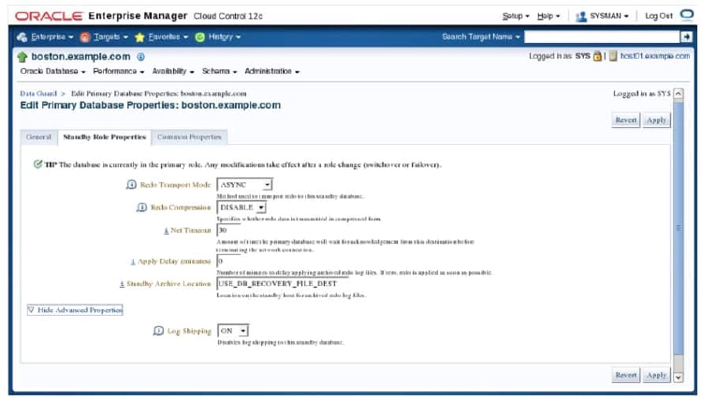Viewport: 702px width, 399px height.
Task: Open the Help dropdown
Action: (548, 16)
